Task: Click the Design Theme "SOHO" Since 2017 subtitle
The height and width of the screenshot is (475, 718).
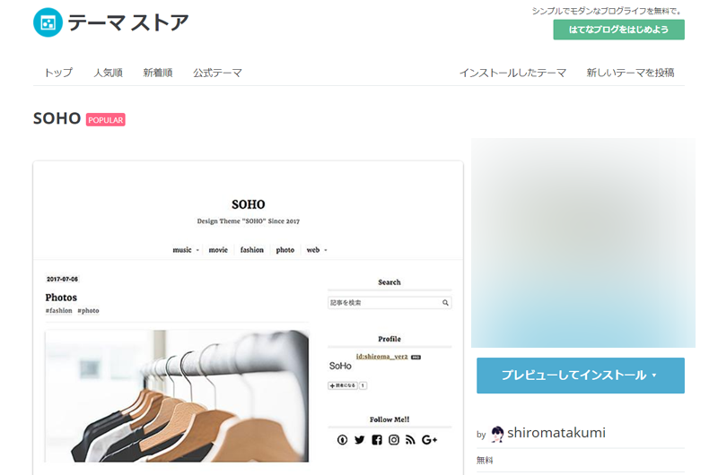Action: [x=249, y=221]
